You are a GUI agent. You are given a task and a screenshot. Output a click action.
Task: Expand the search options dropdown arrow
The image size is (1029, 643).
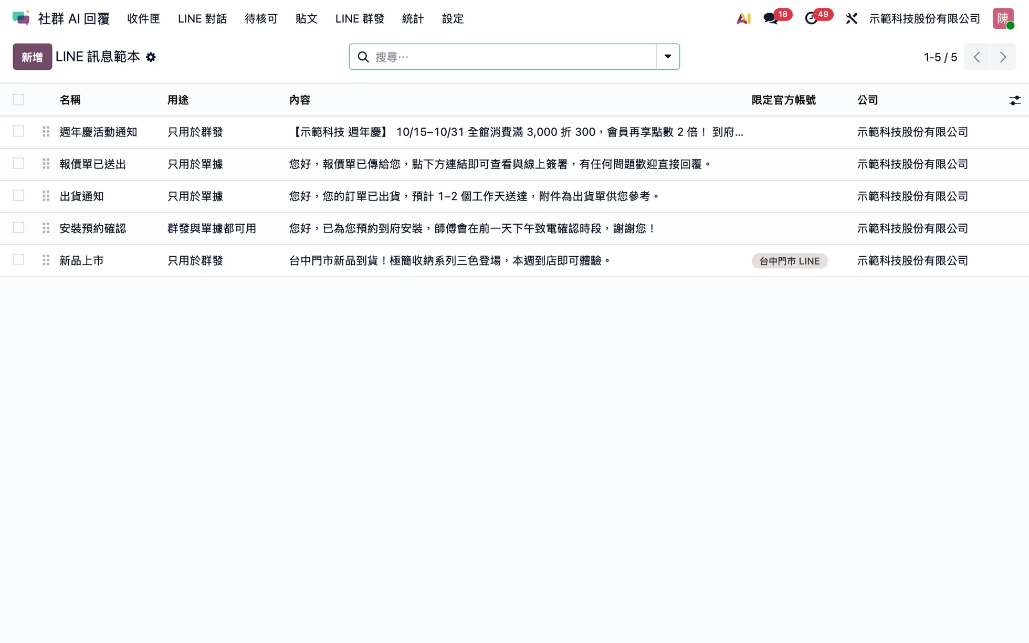tap(668, 57)
